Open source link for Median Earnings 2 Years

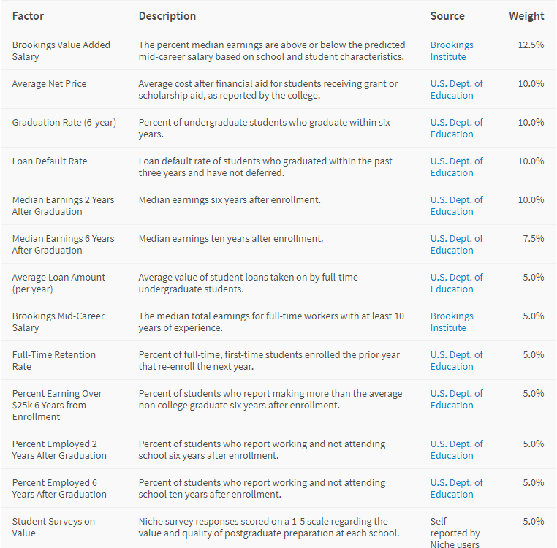(456, 205)
